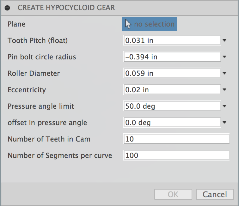The height and width of the screenshot is (206, 239).
Task: Expand Pin bolt circle radius dropdown
Action: point(224,57)
